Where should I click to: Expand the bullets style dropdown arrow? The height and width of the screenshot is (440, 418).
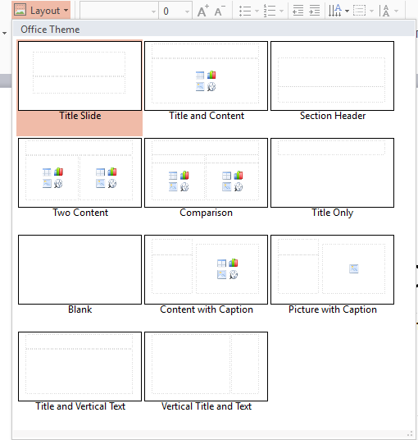tap(257, 11)
